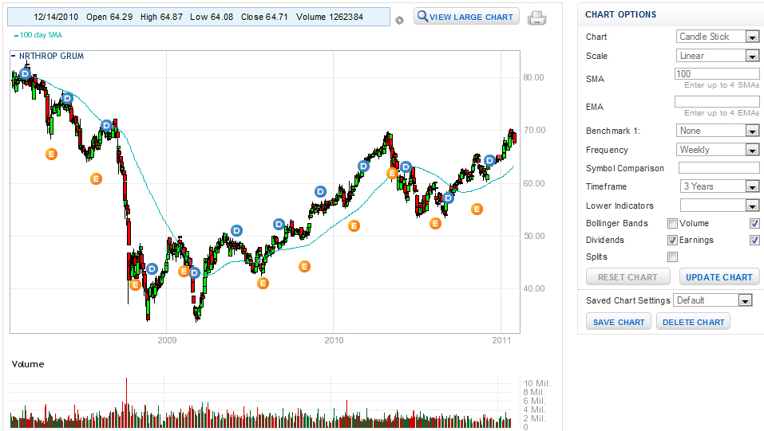The height and width of the screenshot is (431, 764).
Task: Click the SAVE CHART button
Action: (619, 322)
